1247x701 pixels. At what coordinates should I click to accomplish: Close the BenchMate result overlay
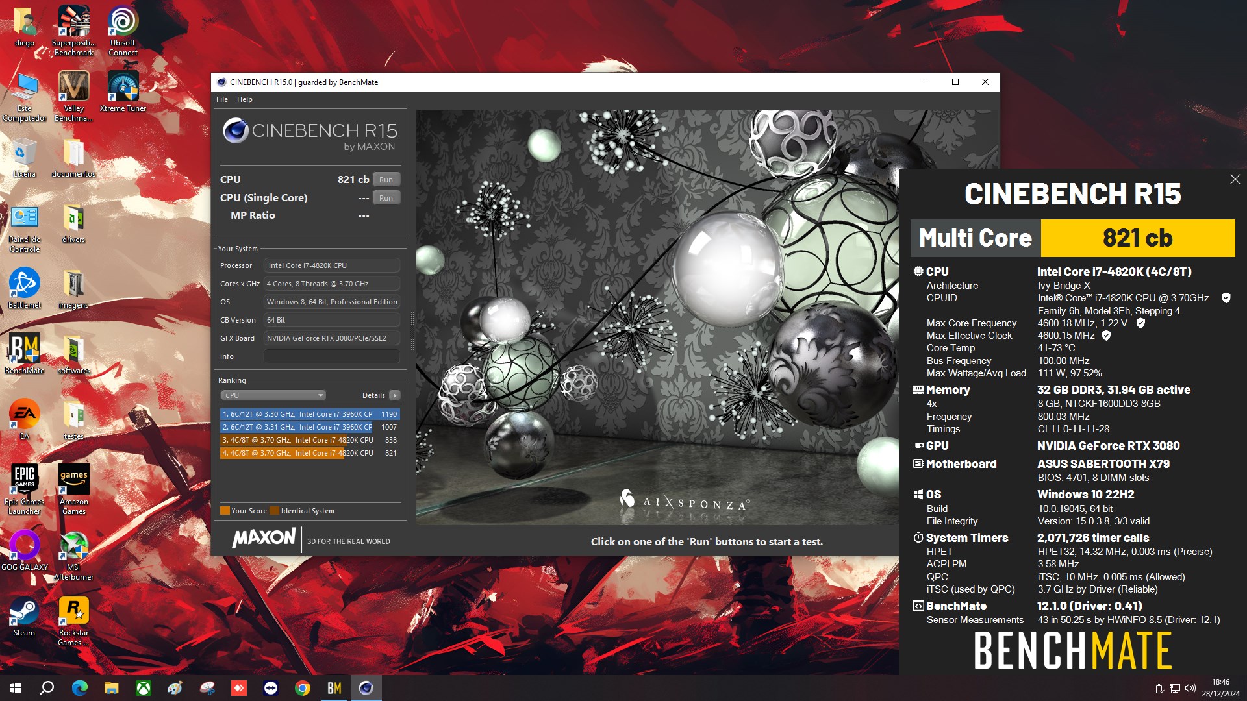click(x=1235, y=179)
